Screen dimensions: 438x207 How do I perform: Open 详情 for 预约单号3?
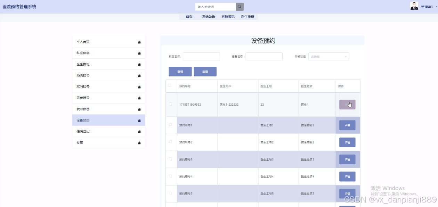tap(347, 159)
